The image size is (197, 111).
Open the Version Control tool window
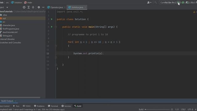[x=5, y=106]
